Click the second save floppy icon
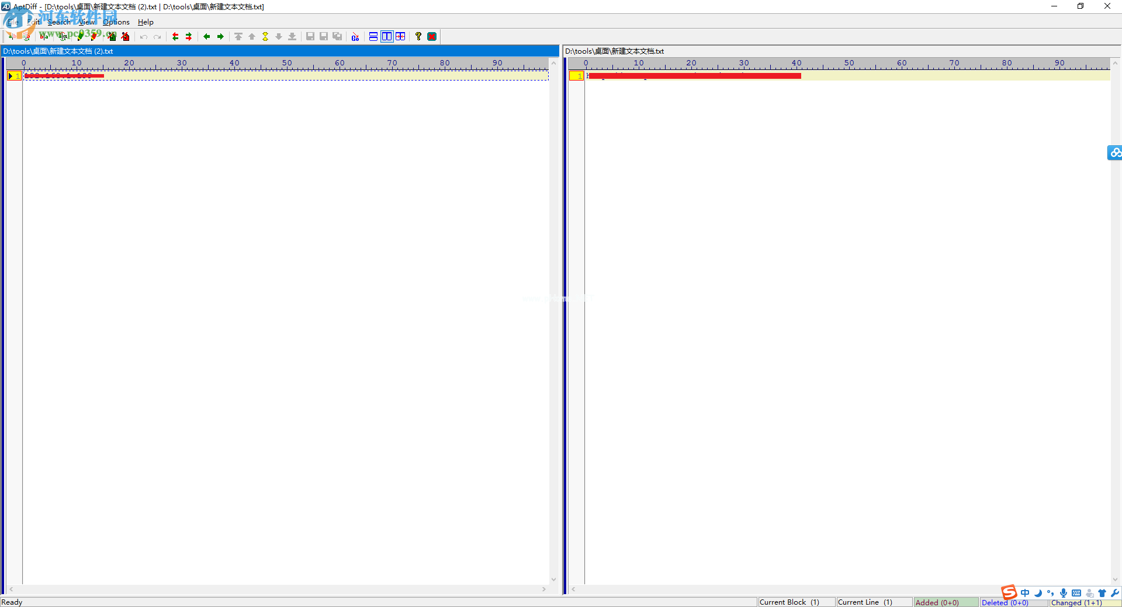Viewport: 1122px width, 607px height. (324, 36)
